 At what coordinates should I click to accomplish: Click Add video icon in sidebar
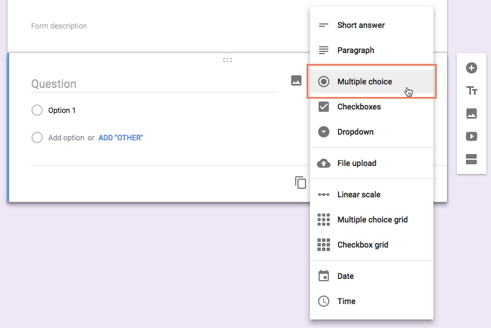pyautogui.click(x=472, y=136)
